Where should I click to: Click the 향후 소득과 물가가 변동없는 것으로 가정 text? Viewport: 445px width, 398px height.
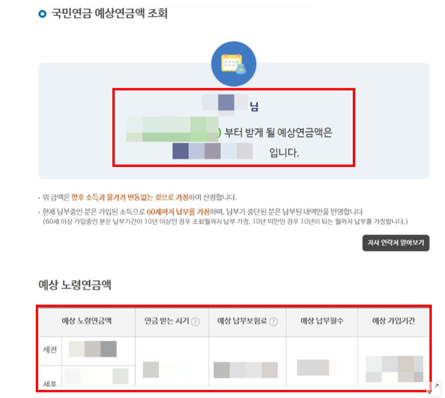pyautogui.click(x=130, y=197)
